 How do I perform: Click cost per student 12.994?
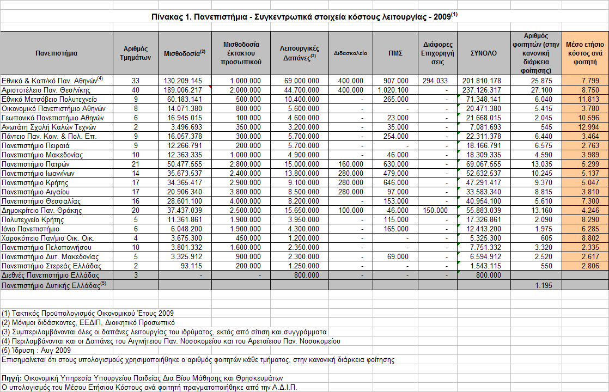pos(585,127)
